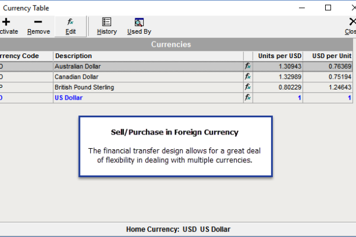Click the British Pound currency code cell
Image resolution: width=356 pixels, height=237 pixels.
[26, 87]
